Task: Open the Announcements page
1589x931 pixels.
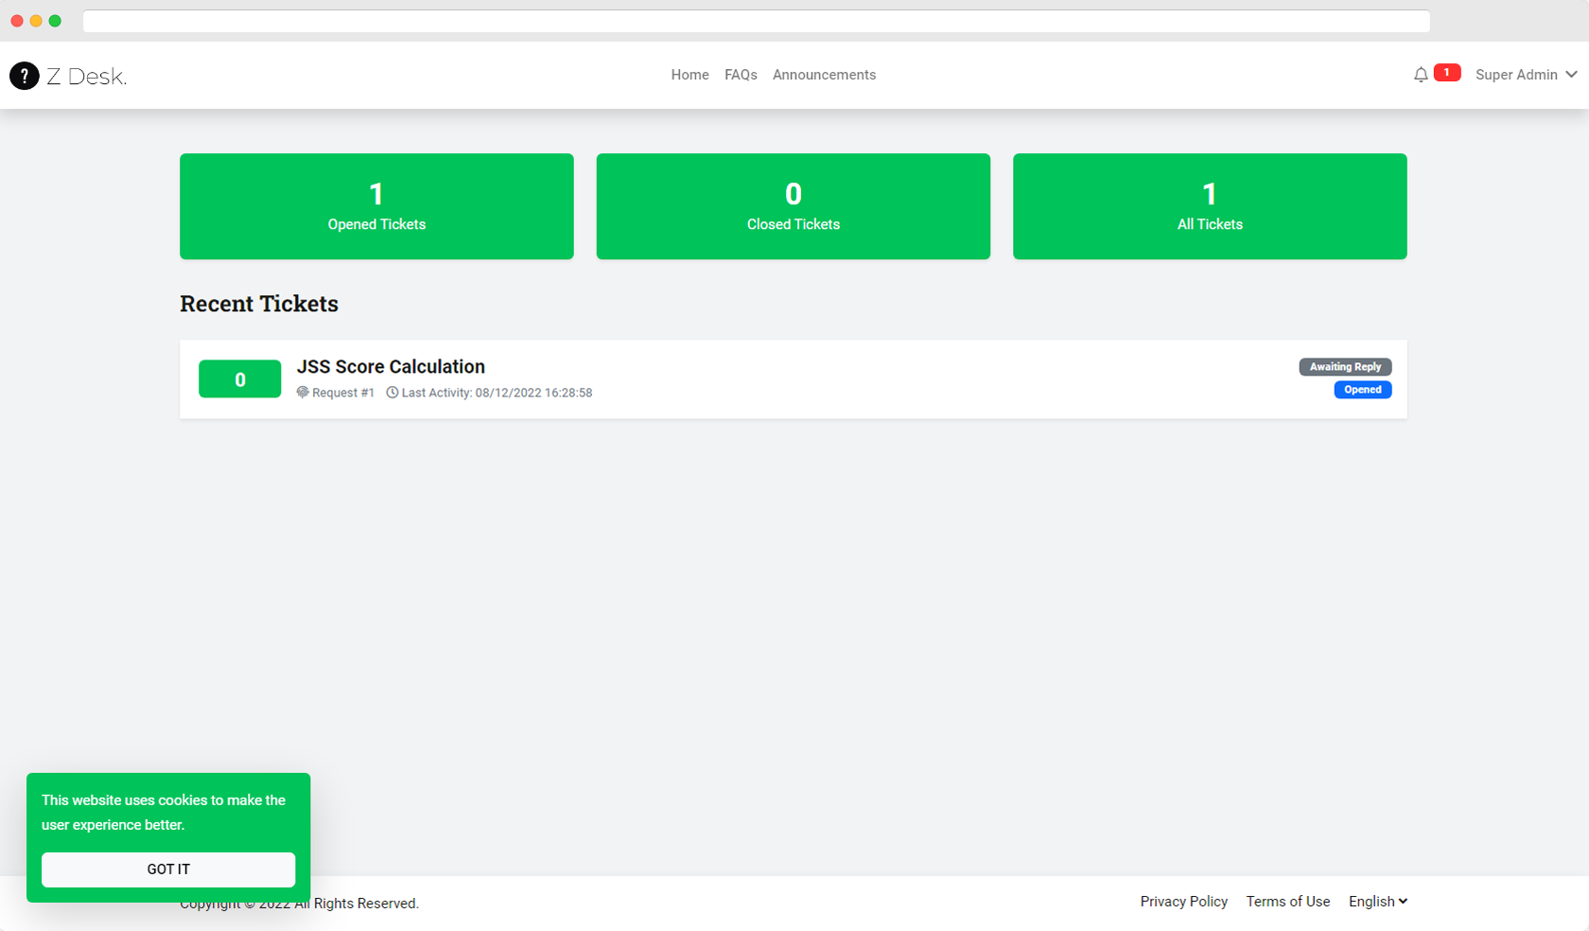Action: pyautogui.click(x=824, y=75)
